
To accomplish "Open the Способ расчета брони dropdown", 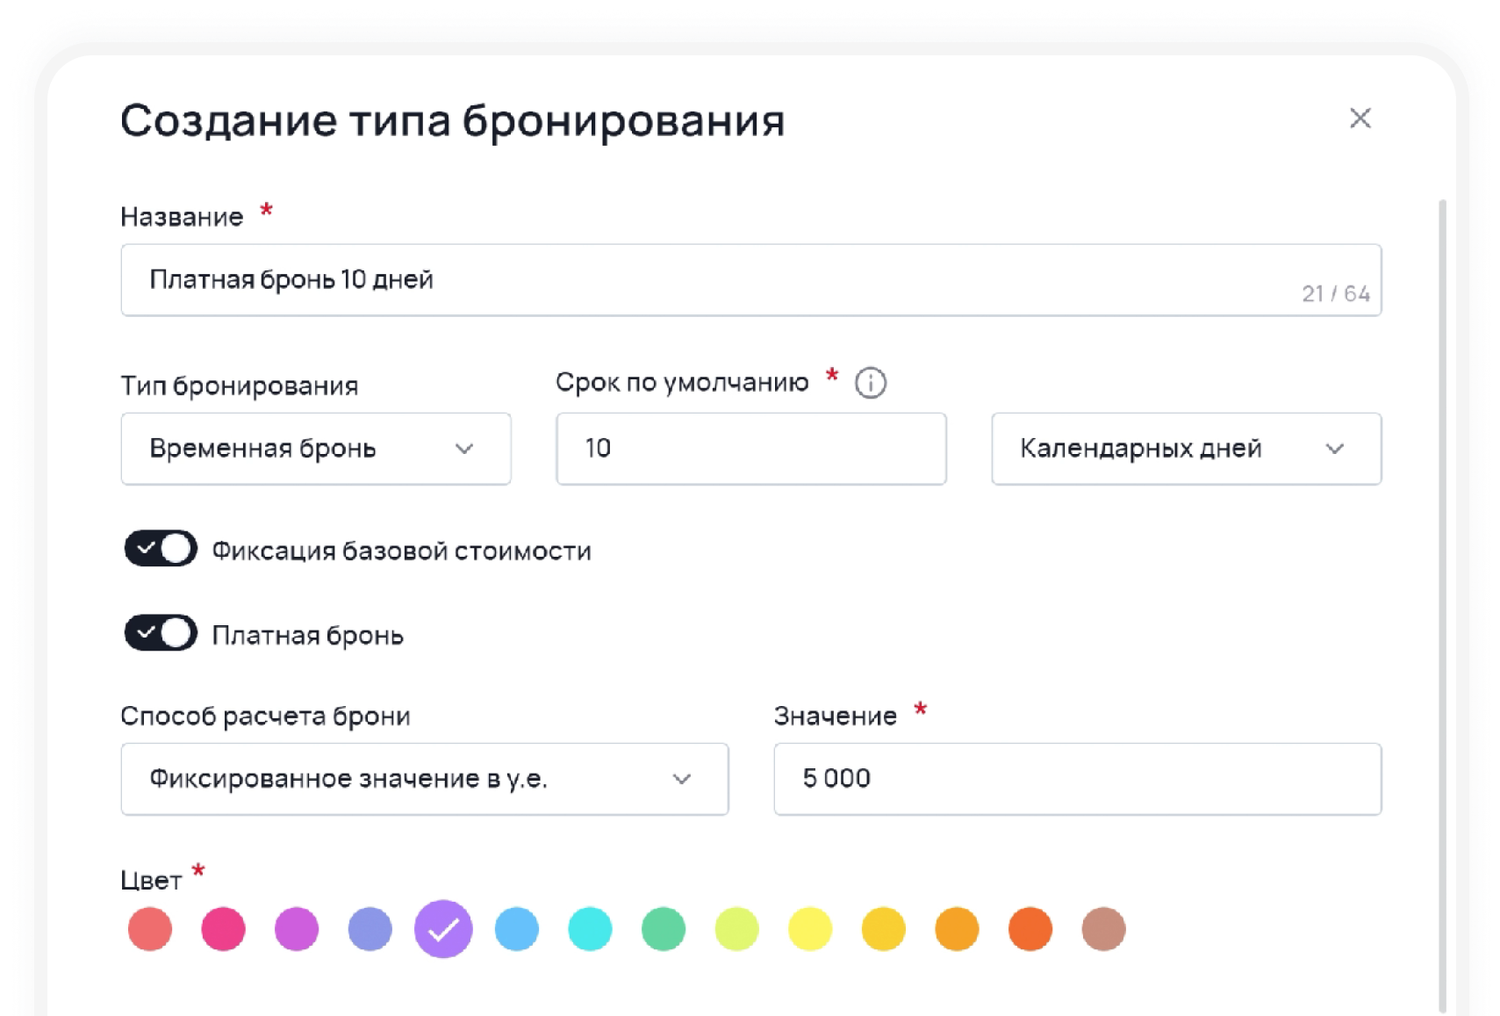I will [425, 779].
